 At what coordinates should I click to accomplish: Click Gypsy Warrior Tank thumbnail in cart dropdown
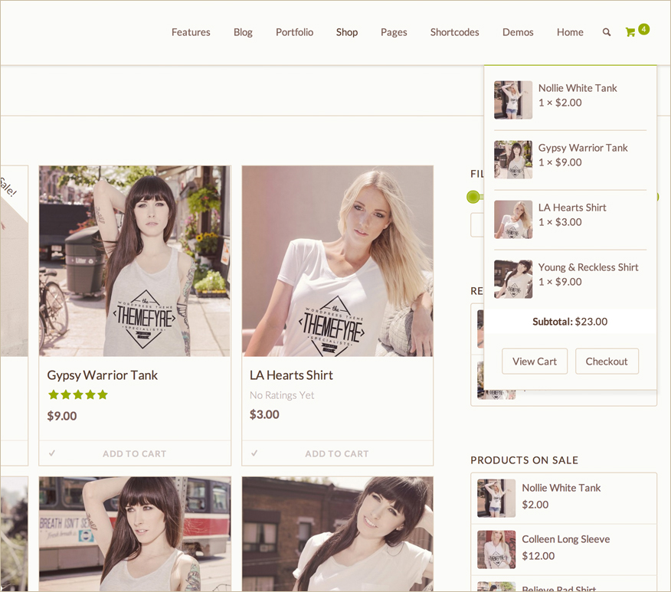[x=513, y=159]
